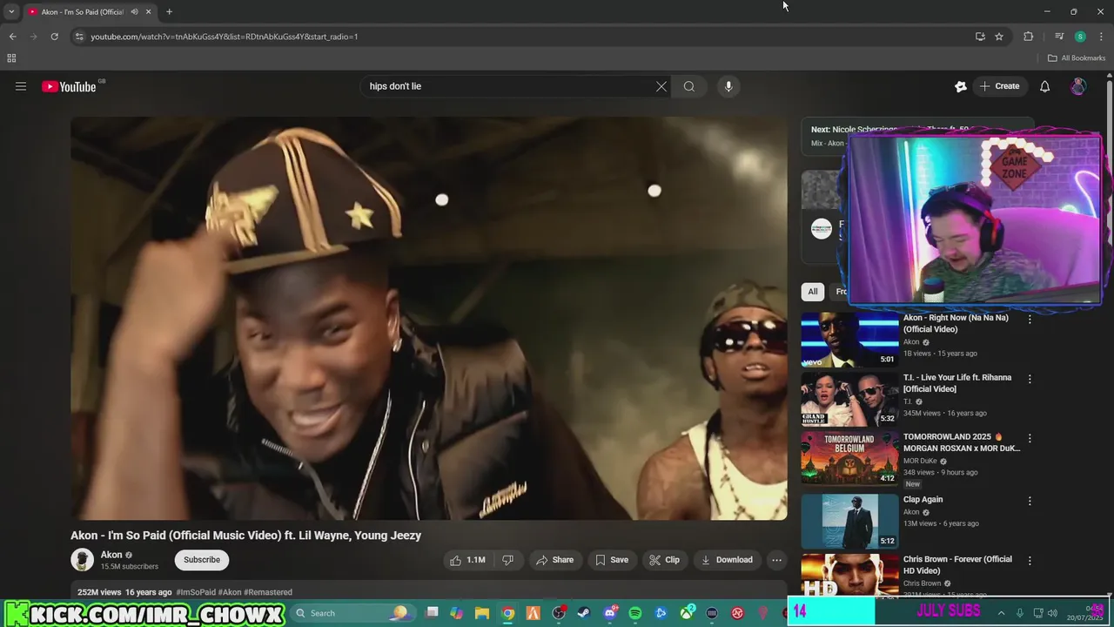The width and height of the screenshot is (1114, 627).
Task: Open Chrome three-dot menu
Action: point(1101,37)
